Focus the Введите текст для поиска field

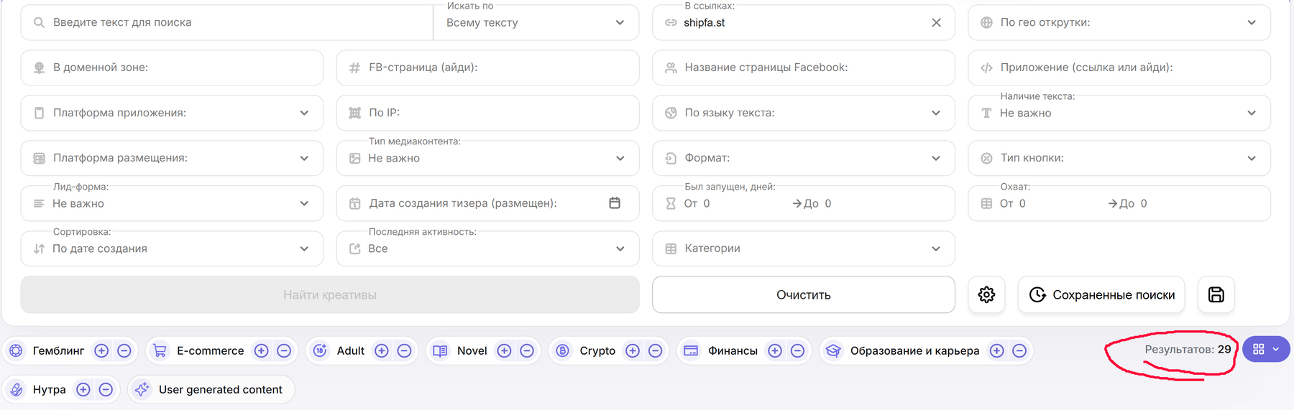[227, 22]
